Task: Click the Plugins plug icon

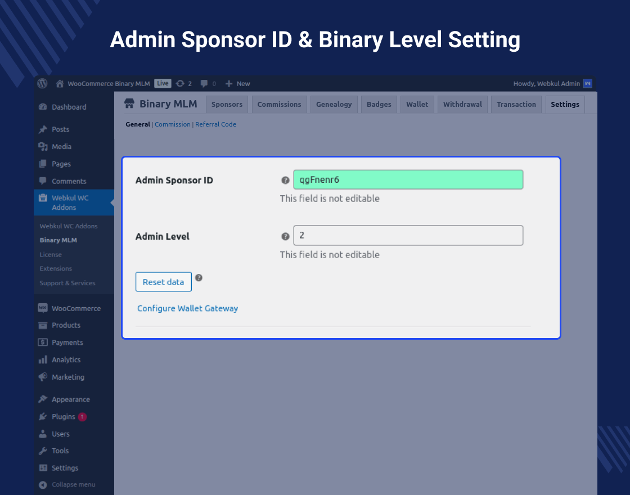Action: [43, 417]
